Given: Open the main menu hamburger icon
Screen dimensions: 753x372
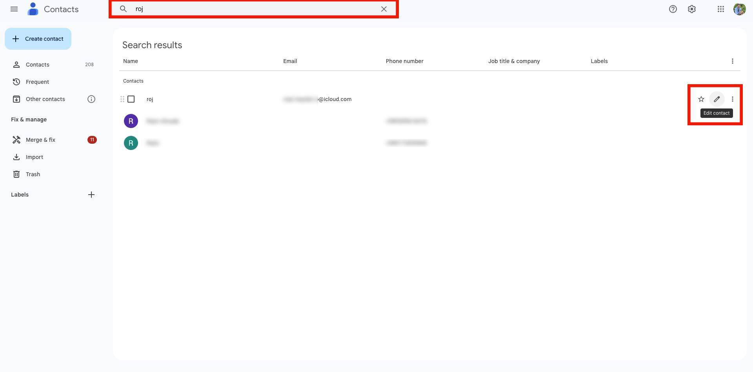Looking at the screenshot, I should click(x=14, y=9).
